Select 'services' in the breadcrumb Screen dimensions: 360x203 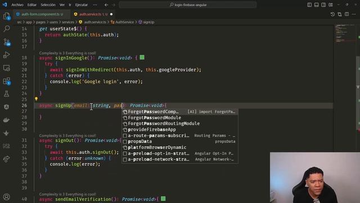(x=68, y=22)
